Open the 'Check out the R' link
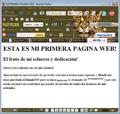Image resolution: width=120 pixels, height=114 pixels. [104, 35]
